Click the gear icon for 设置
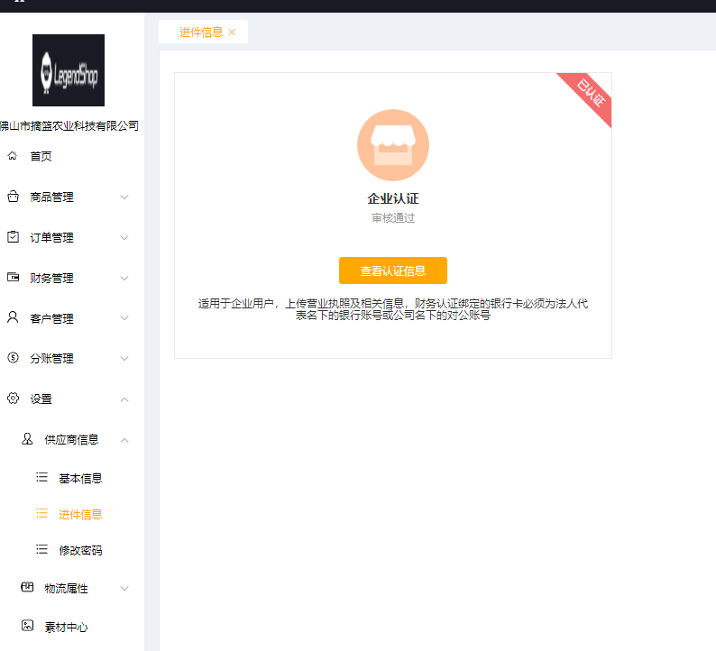 pyautogui.click(x=13, y=399)
